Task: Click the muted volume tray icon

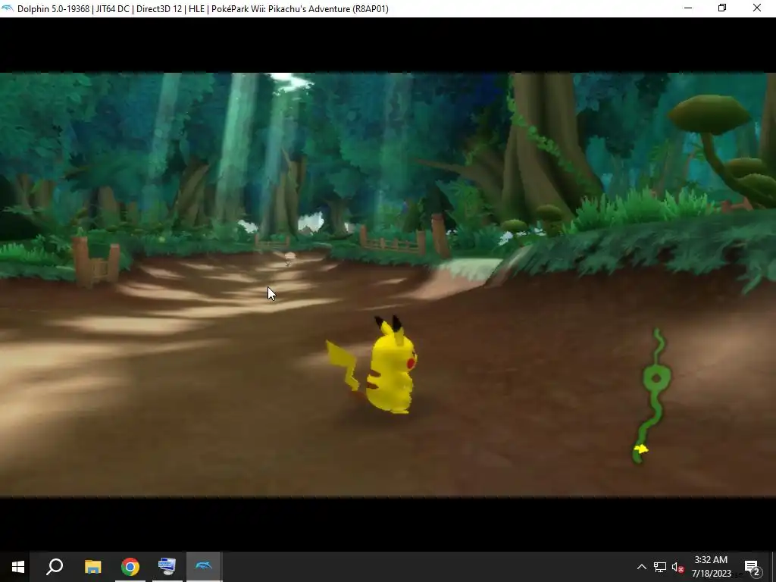Action: (x=678, y=567)
